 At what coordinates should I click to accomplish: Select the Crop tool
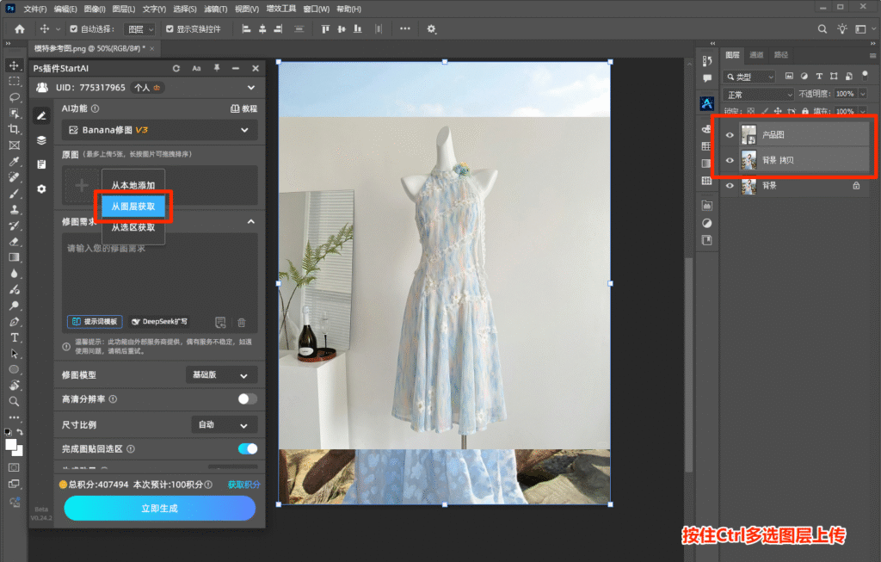[x=14, y=129]
